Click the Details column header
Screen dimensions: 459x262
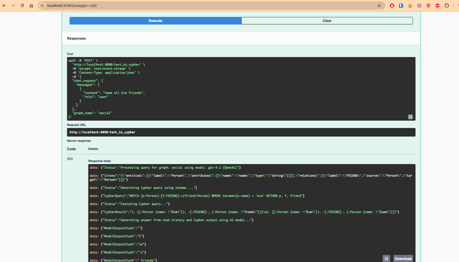pos(93,149)
